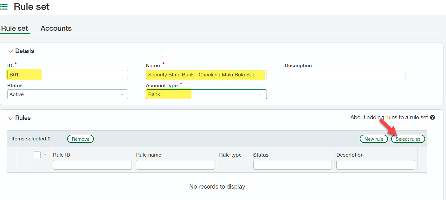This screenshot has width=446, height=200.
Task: Click the Status column filter box
Action: point(292,165)
